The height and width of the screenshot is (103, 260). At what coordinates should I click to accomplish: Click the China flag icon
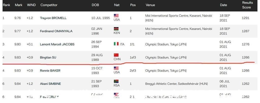click(x=116, y=55)
